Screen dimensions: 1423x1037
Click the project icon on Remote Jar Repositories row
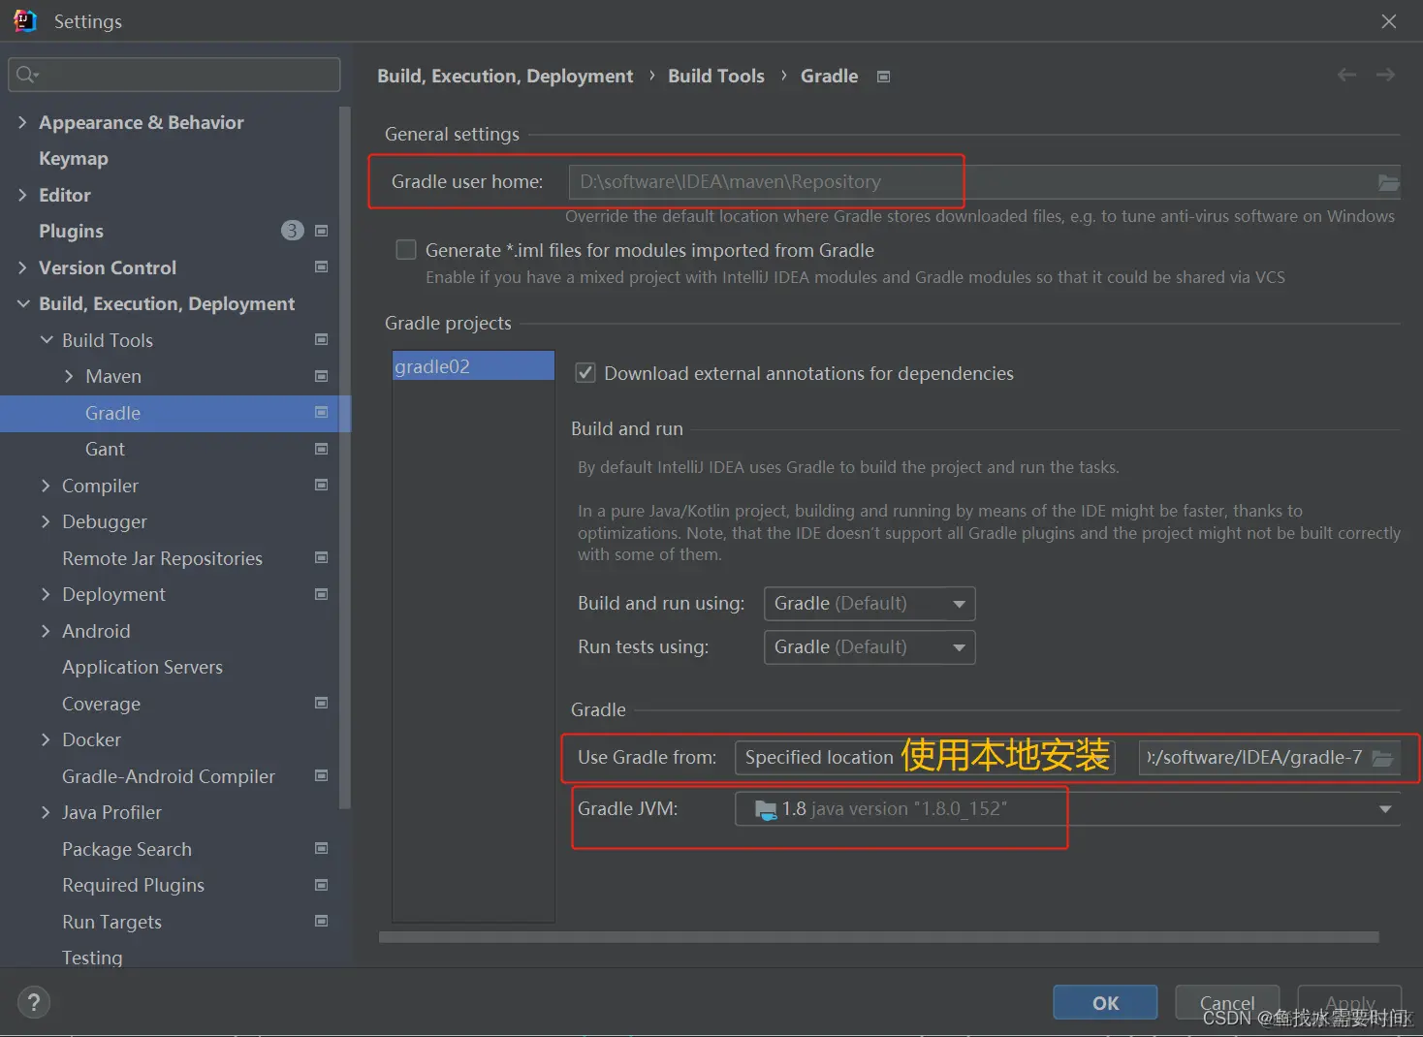(322, 557)
